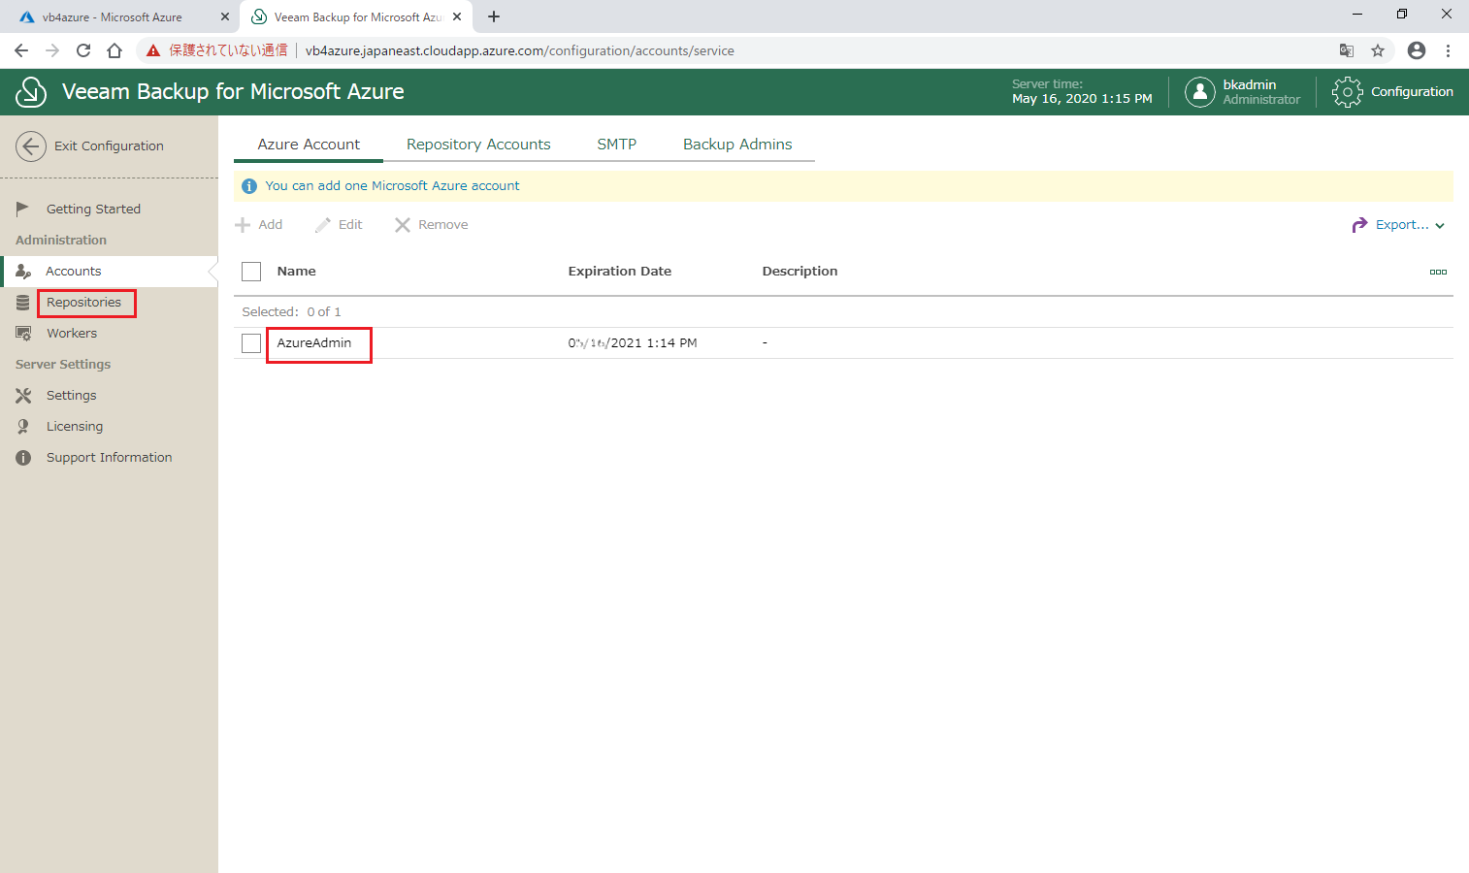Open Settings under Server Settings
This screenshot has width=1469, height=873.
point(71,396)
